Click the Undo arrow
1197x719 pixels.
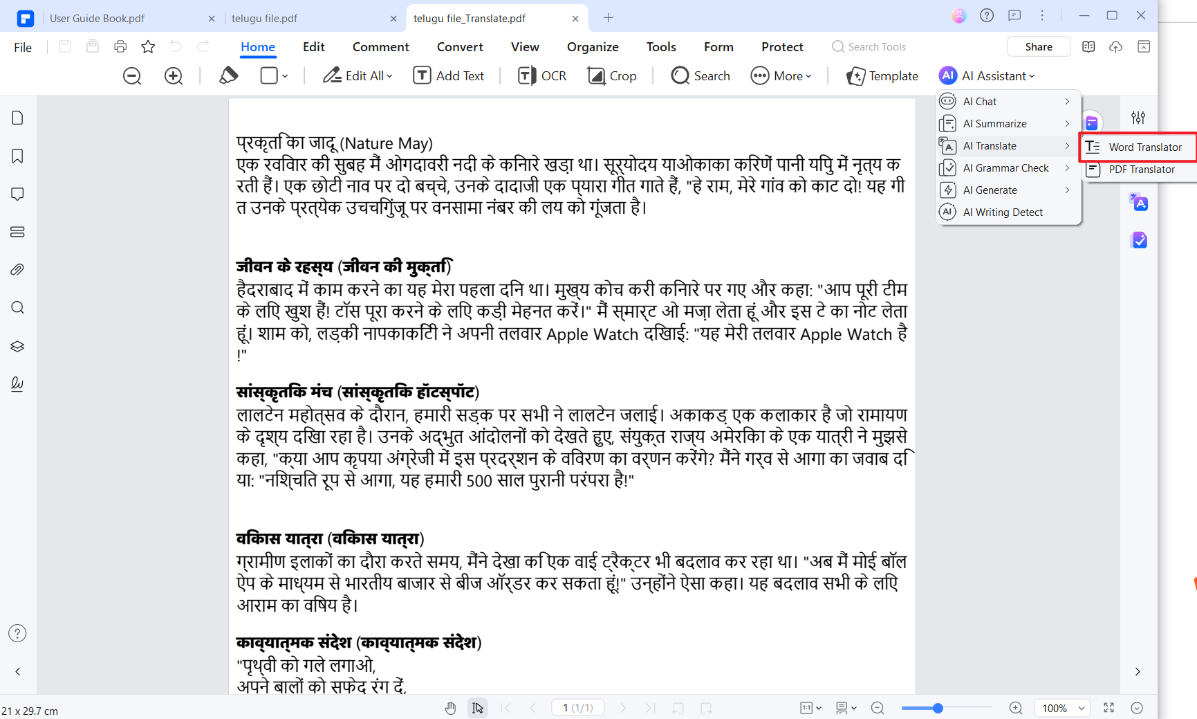(176, 46)
